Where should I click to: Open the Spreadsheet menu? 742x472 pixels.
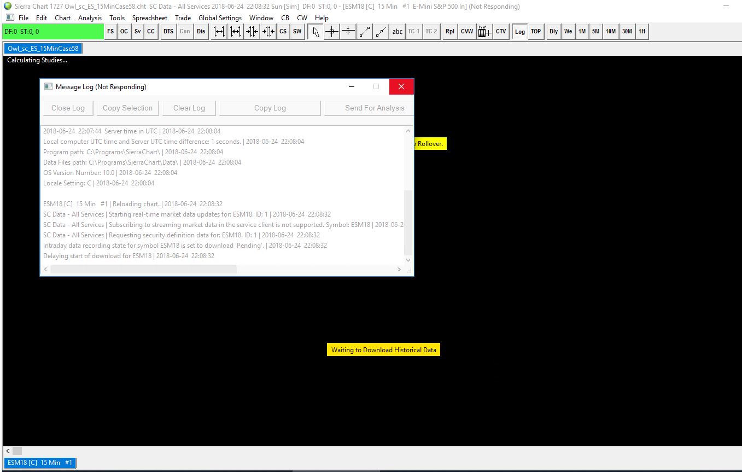150,18
